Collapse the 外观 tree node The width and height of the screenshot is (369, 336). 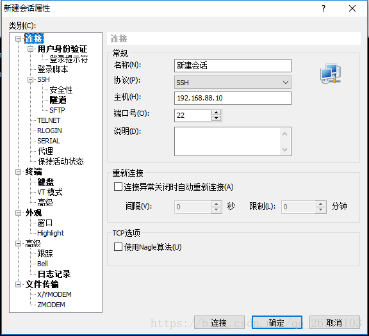point(18,212)
